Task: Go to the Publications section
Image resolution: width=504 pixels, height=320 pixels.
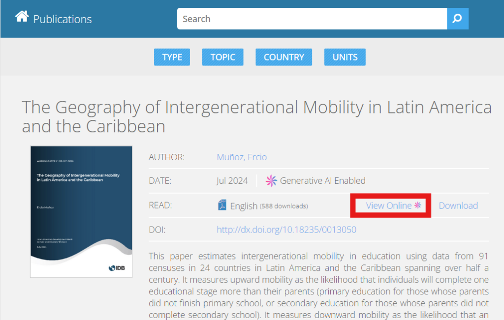Action: click(63, 19)
